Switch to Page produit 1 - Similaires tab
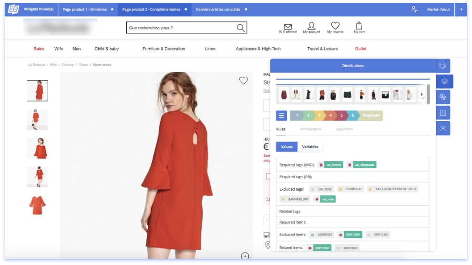Image resolution: width=472 pixels, height=265 pixels. (x=85, y=9)
